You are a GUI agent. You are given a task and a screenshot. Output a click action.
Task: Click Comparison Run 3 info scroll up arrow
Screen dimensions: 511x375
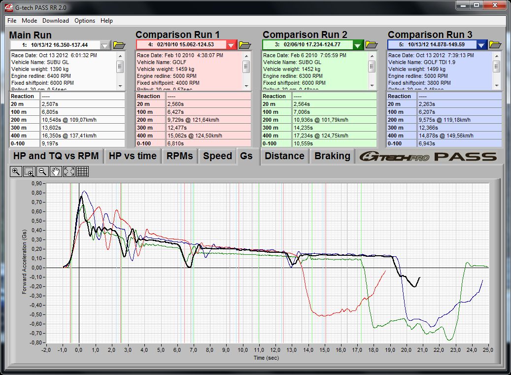click(497, 56)
